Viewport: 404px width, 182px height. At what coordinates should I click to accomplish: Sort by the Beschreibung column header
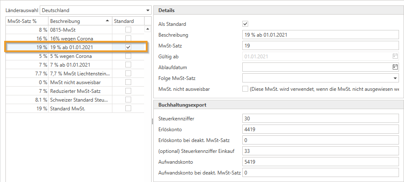click(x=80, y=21)
